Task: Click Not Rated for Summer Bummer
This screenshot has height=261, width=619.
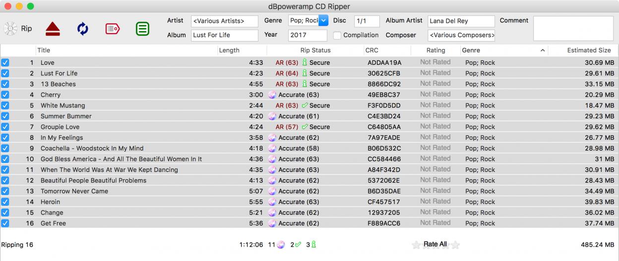Action: tap(435, 116)
